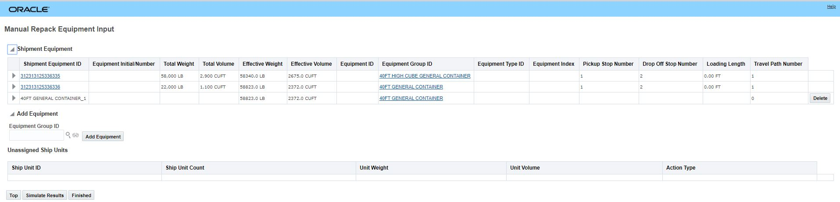The width and height of the screenshot is (840, 202).
Task: Click the Finished button
Action: 81,195
